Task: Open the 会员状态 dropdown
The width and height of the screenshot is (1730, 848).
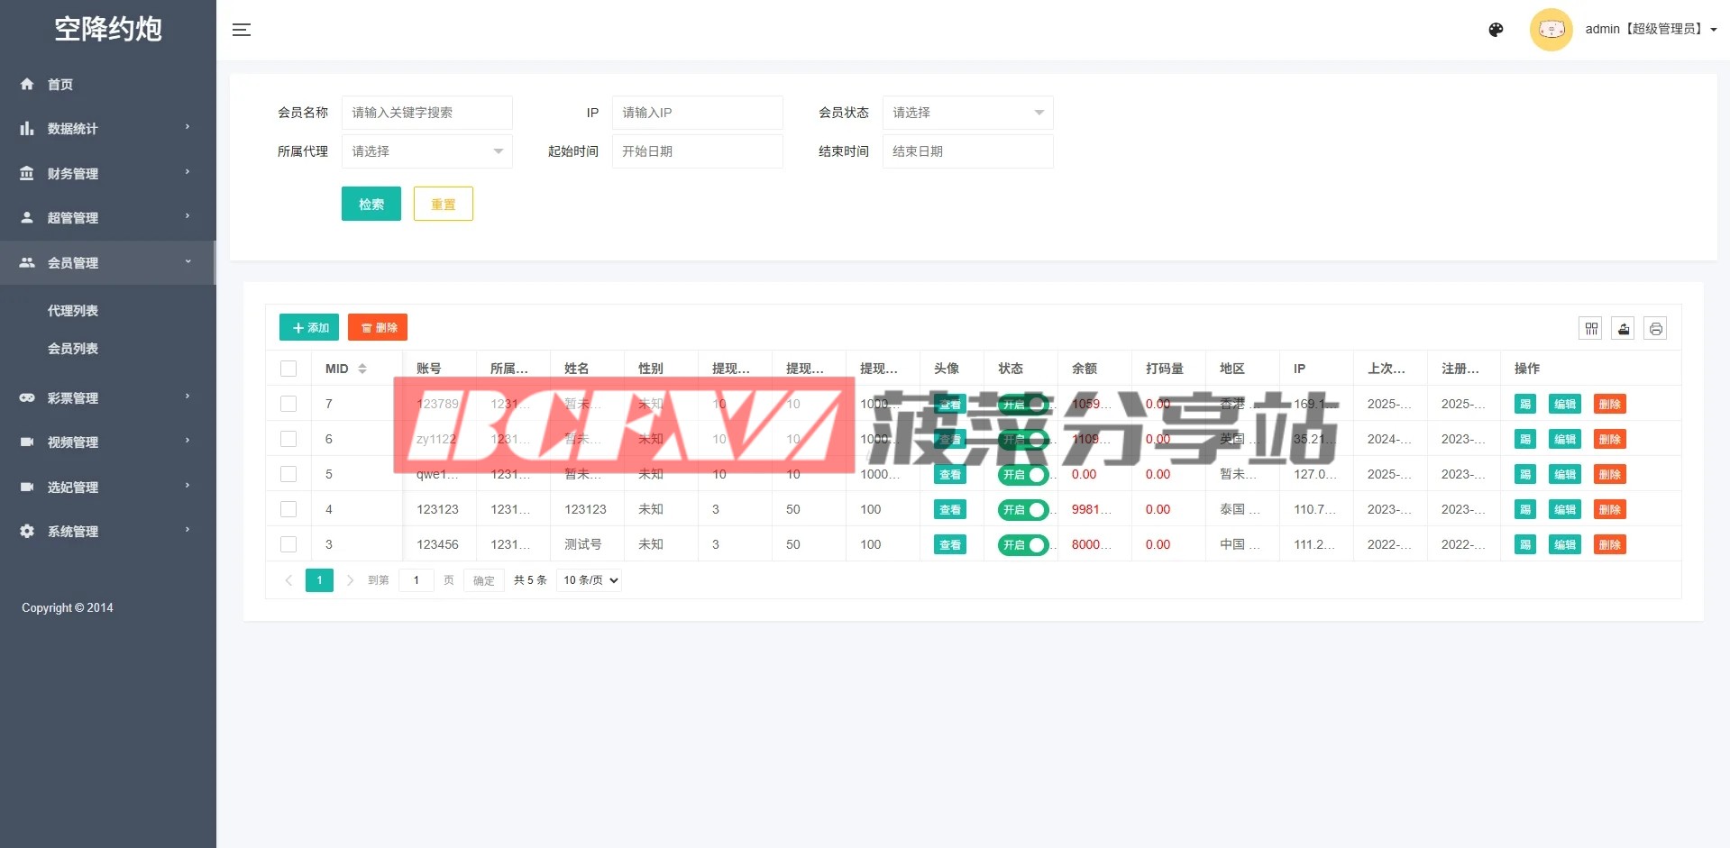Action: pos(967,113)
